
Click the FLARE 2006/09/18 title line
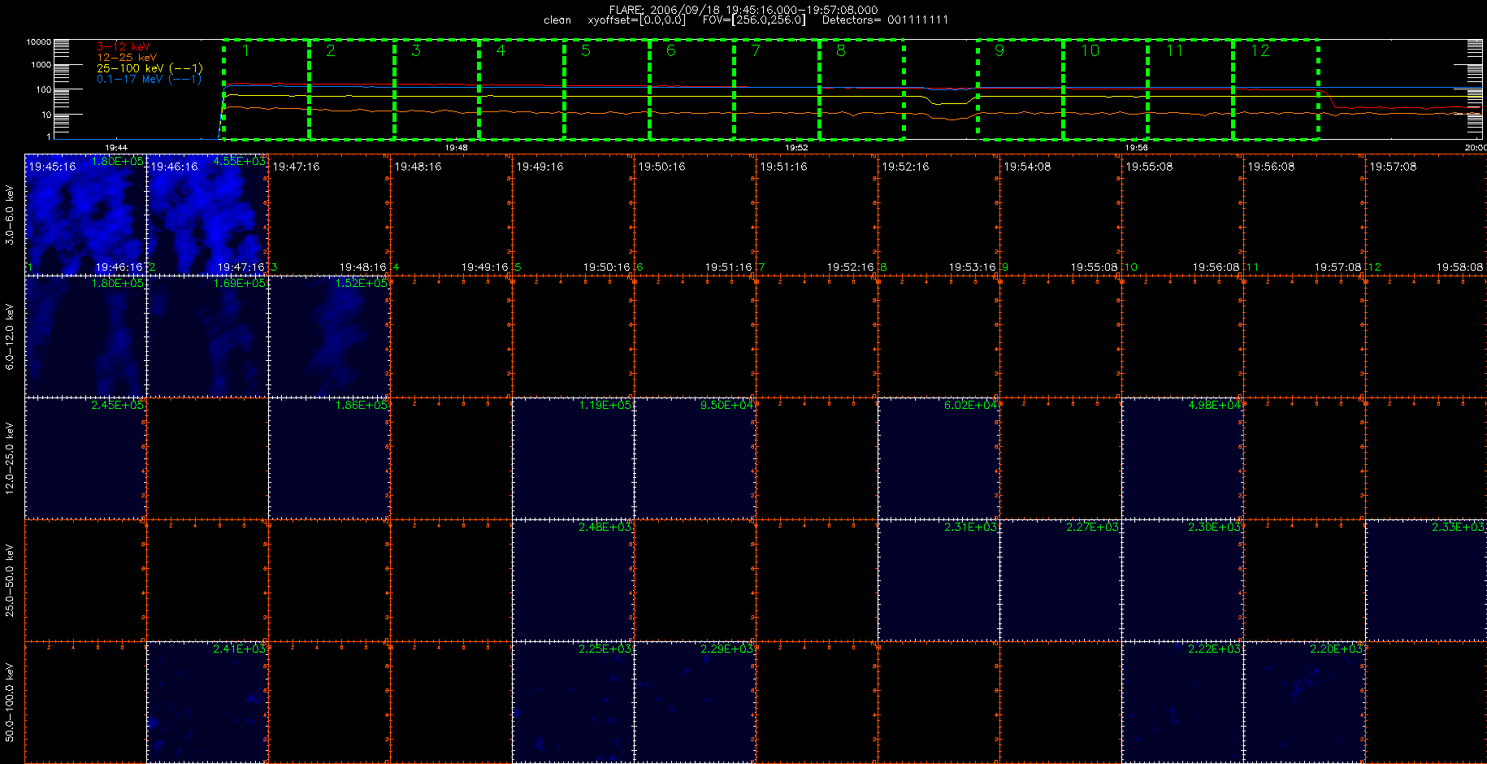(x=743, y=10)
